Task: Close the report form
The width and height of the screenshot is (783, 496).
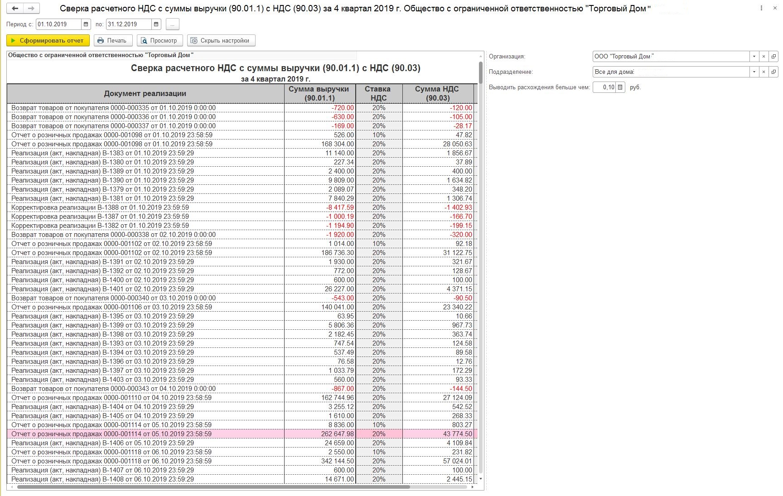Action: point(775,8)
